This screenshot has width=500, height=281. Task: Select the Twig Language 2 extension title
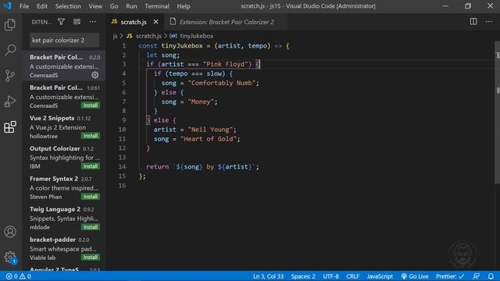tap(55, 209)
